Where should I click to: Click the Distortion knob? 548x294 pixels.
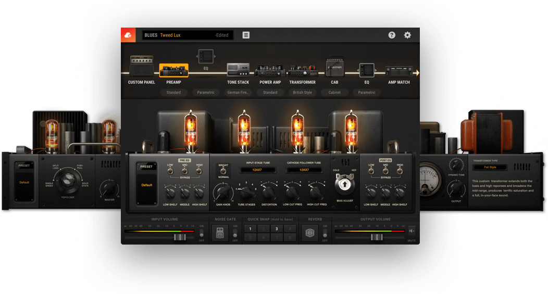[x=269, y=192]
